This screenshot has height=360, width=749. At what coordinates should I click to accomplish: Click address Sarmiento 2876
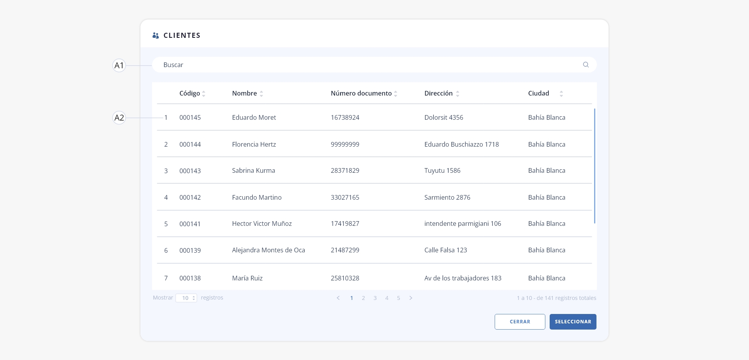point(447,197)
